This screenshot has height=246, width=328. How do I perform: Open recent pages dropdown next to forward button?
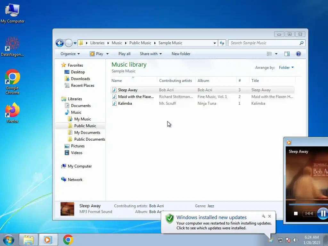[75, 43]
